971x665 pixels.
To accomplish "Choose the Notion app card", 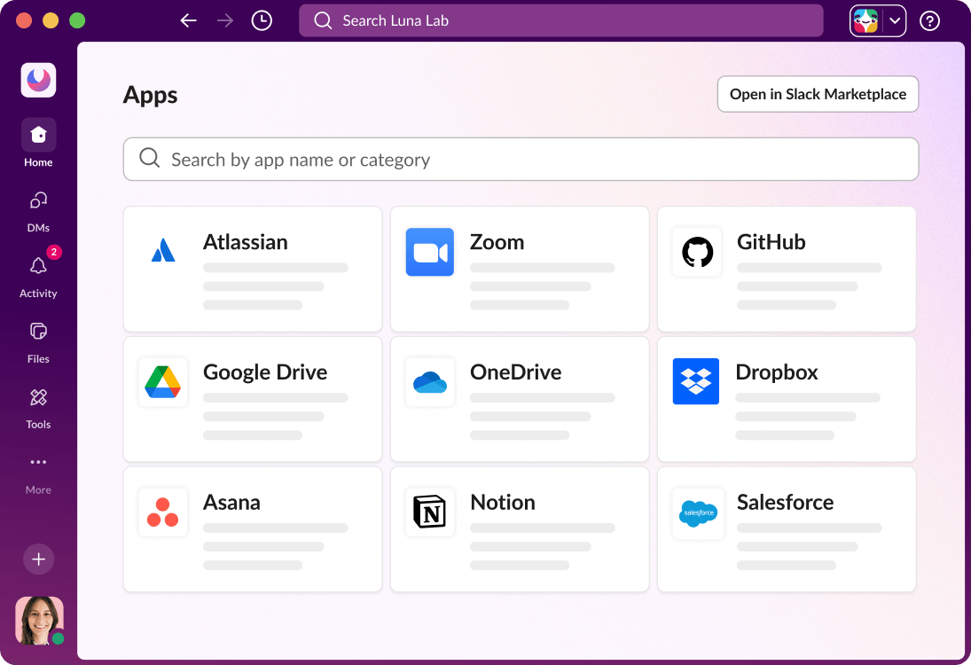I will pyautogui.click(x=519, y=529).
